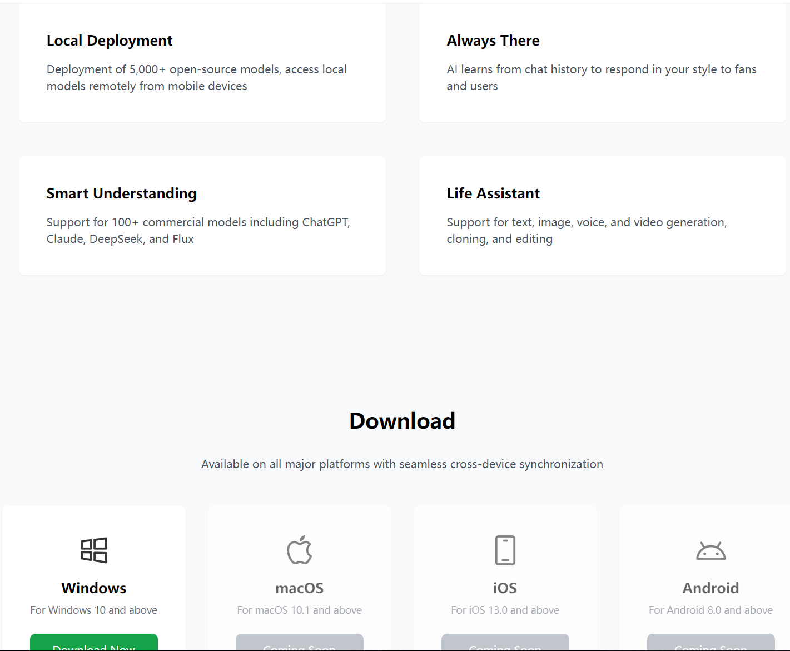Viewport: 790px width, 651px height.
Task: Click the Android Coming Soon button
Action: [711, 643]
